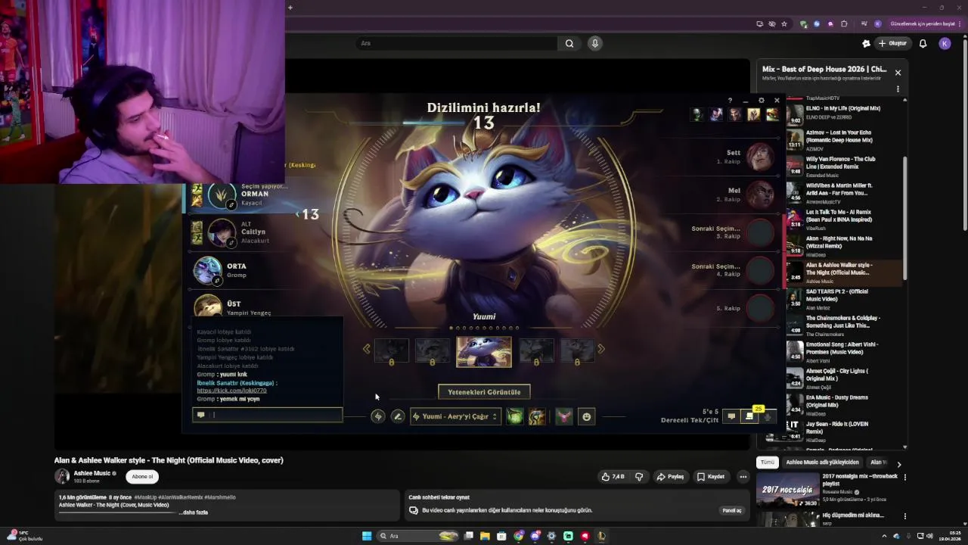Click the Windows taskbar search box
This screenshot has width=968, height=545.
tap(419, 536)
